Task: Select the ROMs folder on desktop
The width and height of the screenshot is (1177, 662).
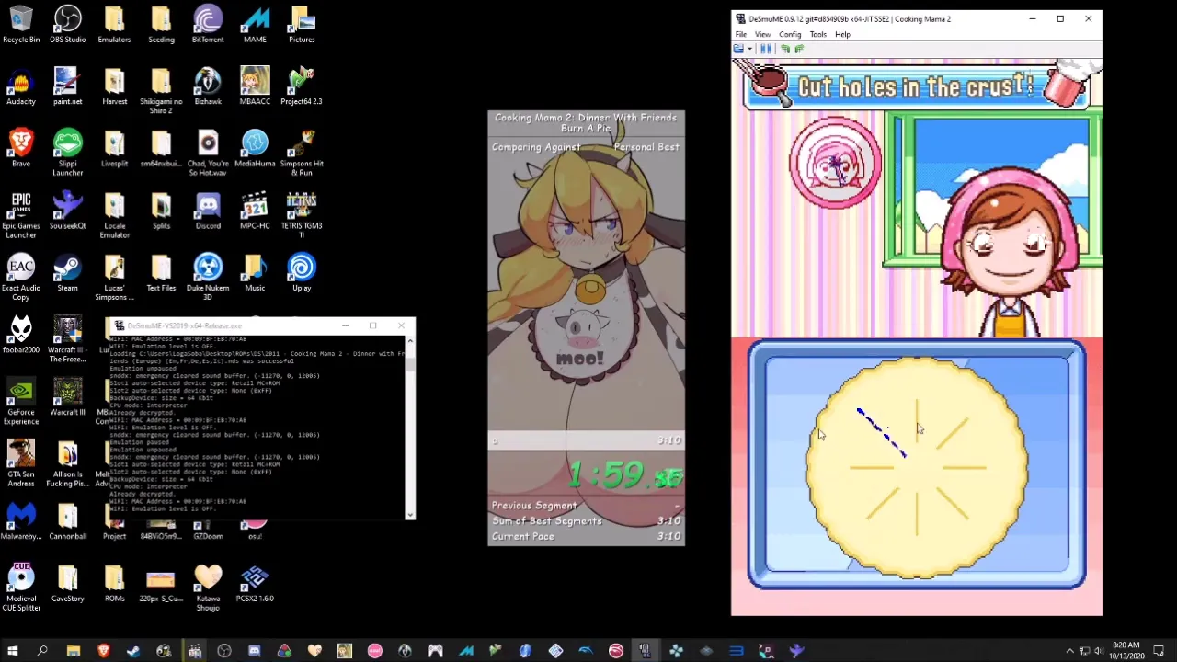Action: pyautogui.click(x=114, y=584)
